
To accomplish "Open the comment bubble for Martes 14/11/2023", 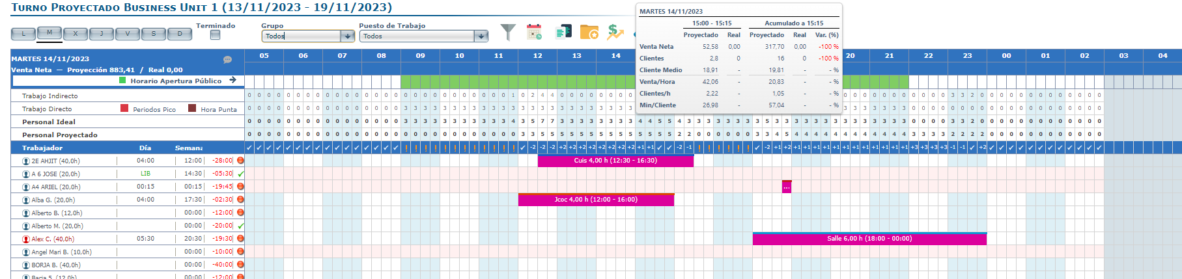I will coord(227,59).
